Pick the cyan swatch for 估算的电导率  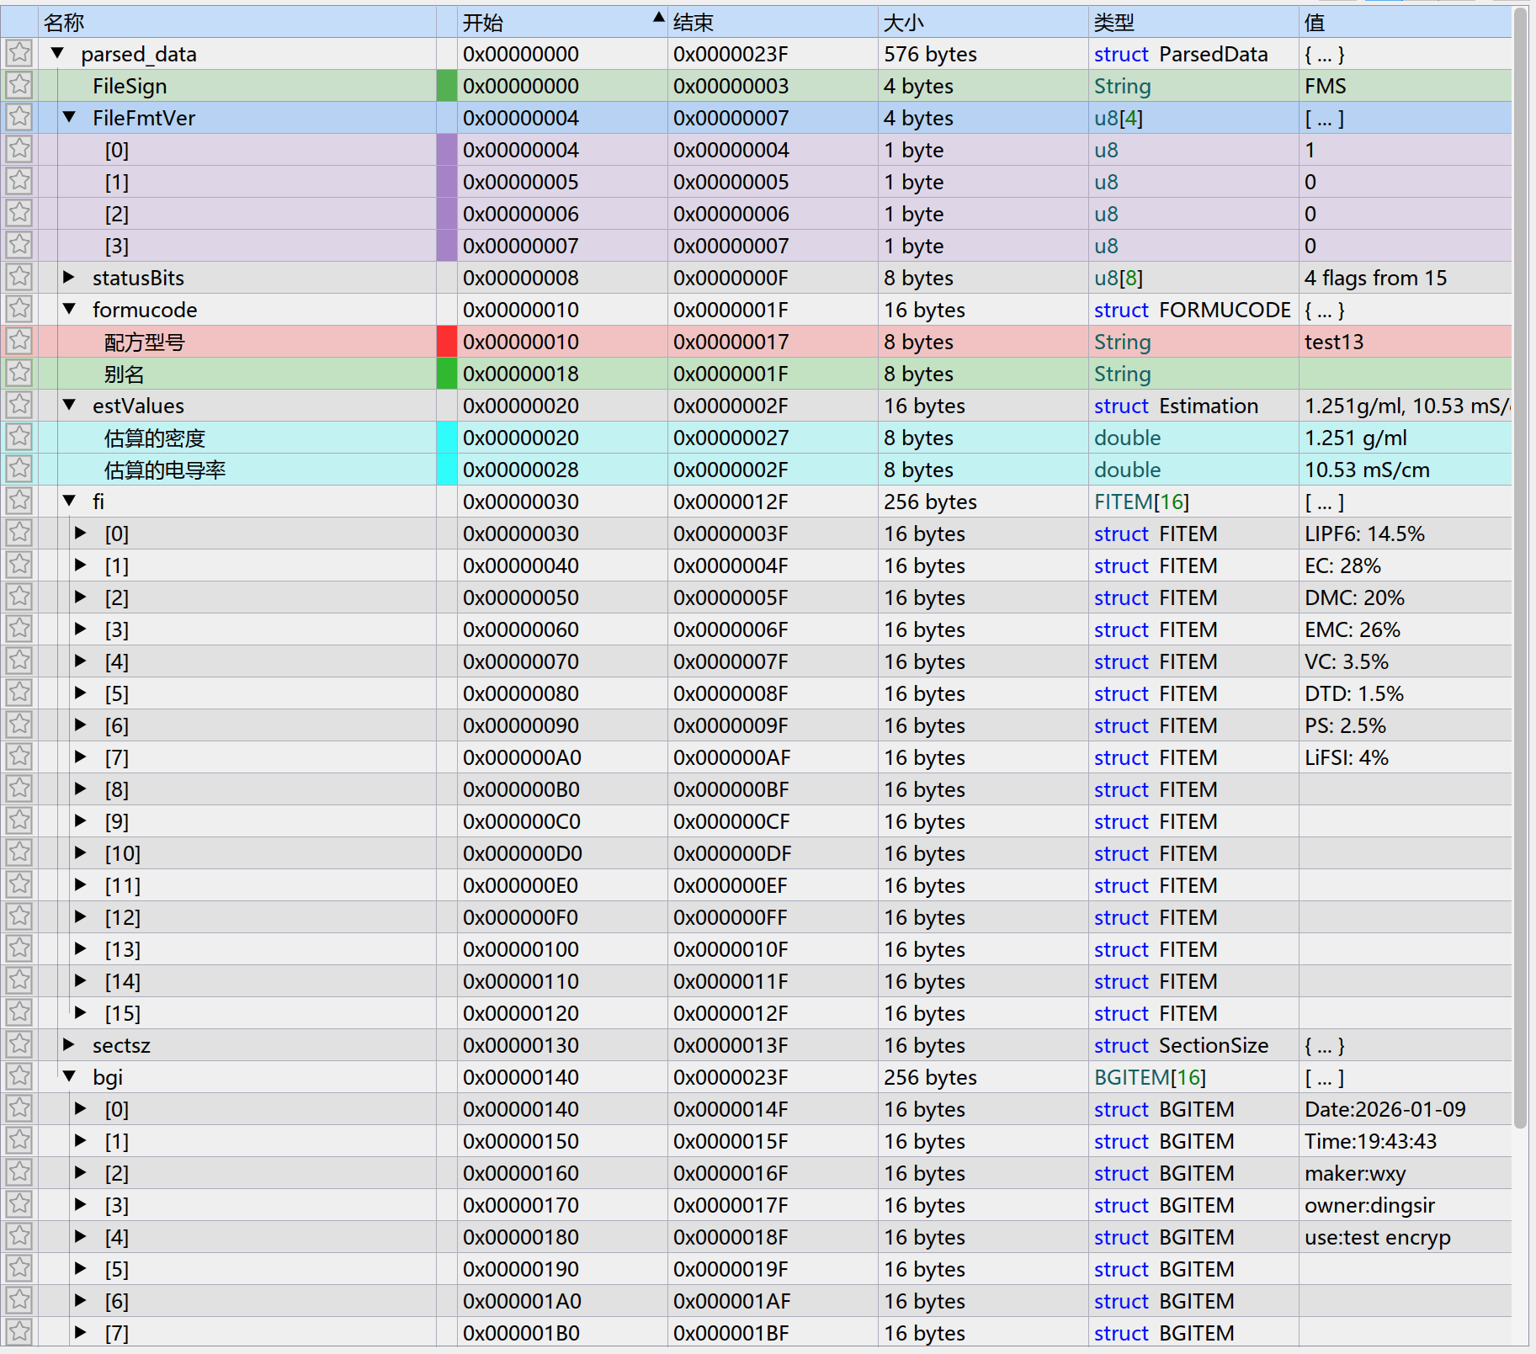[447, 470]
